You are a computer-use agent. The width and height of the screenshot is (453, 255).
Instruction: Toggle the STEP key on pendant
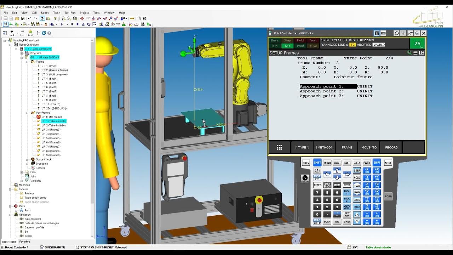click(x=357, y=171)
